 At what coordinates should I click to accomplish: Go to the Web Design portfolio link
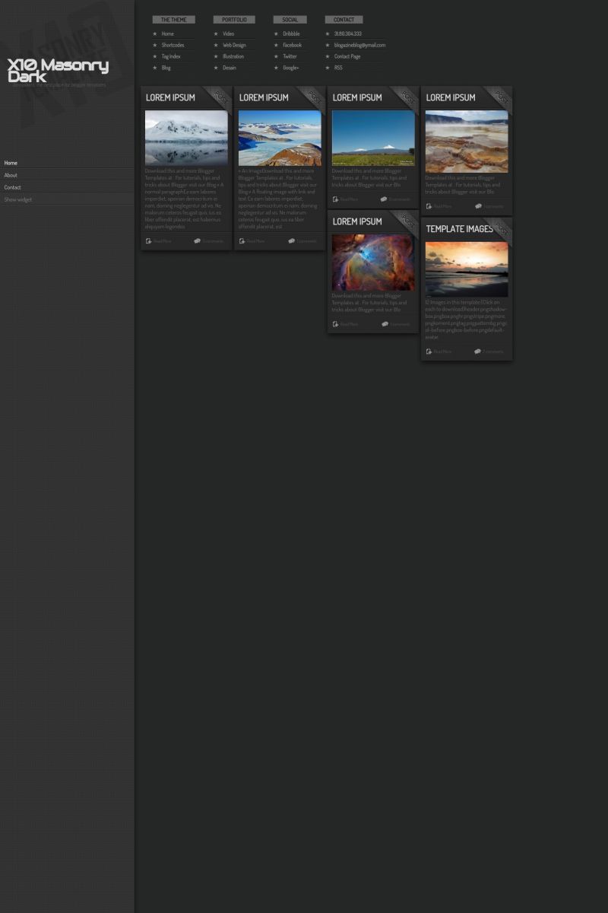tap(234, 45)
